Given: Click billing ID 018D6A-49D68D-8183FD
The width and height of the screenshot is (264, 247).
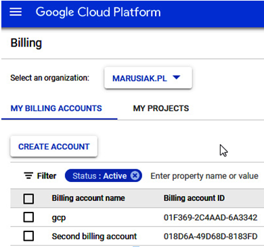Looking at the screenshot, I should [211, 236].
